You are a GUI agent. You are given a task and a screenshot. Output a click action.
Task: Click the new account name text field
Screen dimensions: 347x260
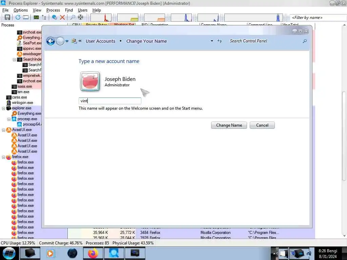110,101
